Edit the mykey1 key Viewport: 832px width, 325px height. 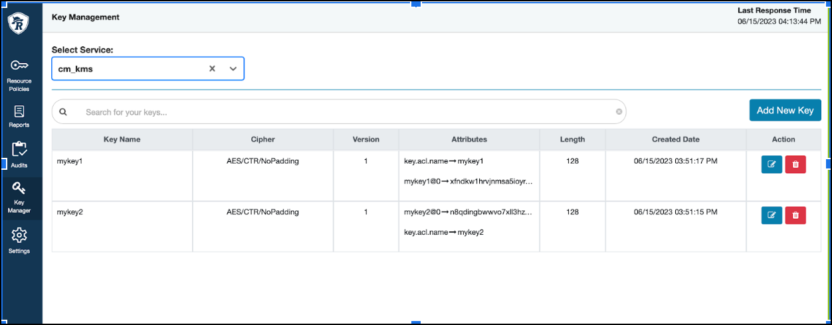pos(772,164)
